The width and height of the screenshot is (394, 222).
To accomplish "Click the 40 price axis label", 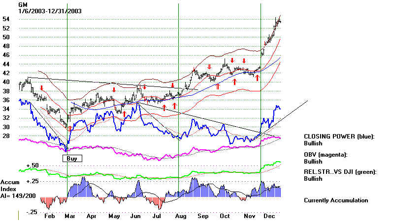I will 6,82.
